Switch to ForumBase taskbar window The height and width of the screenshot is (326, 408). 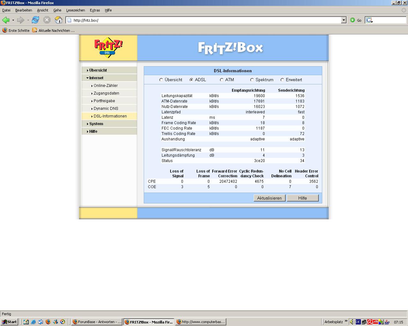tap(97, 322)
